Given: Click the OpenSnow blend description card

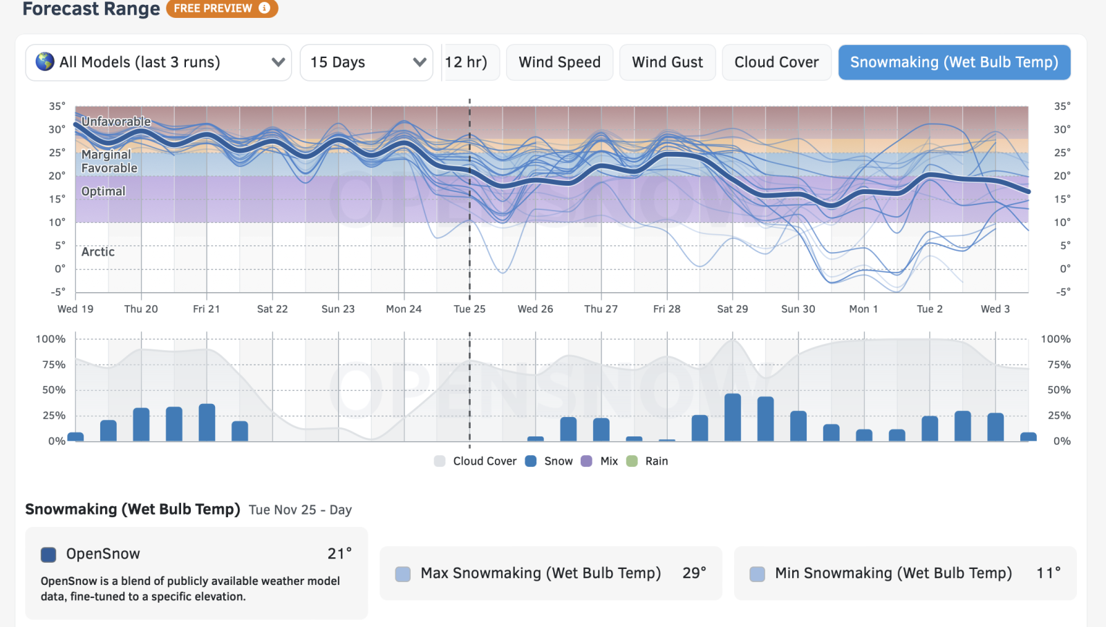Looking at the screenshot, I should 196,575.
